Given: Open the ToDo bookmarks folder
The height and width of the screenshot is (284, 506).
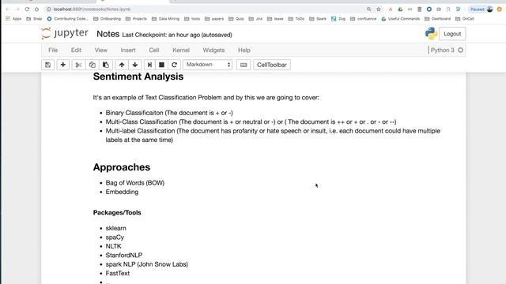Looking at the screenshot, I should 296,19.
